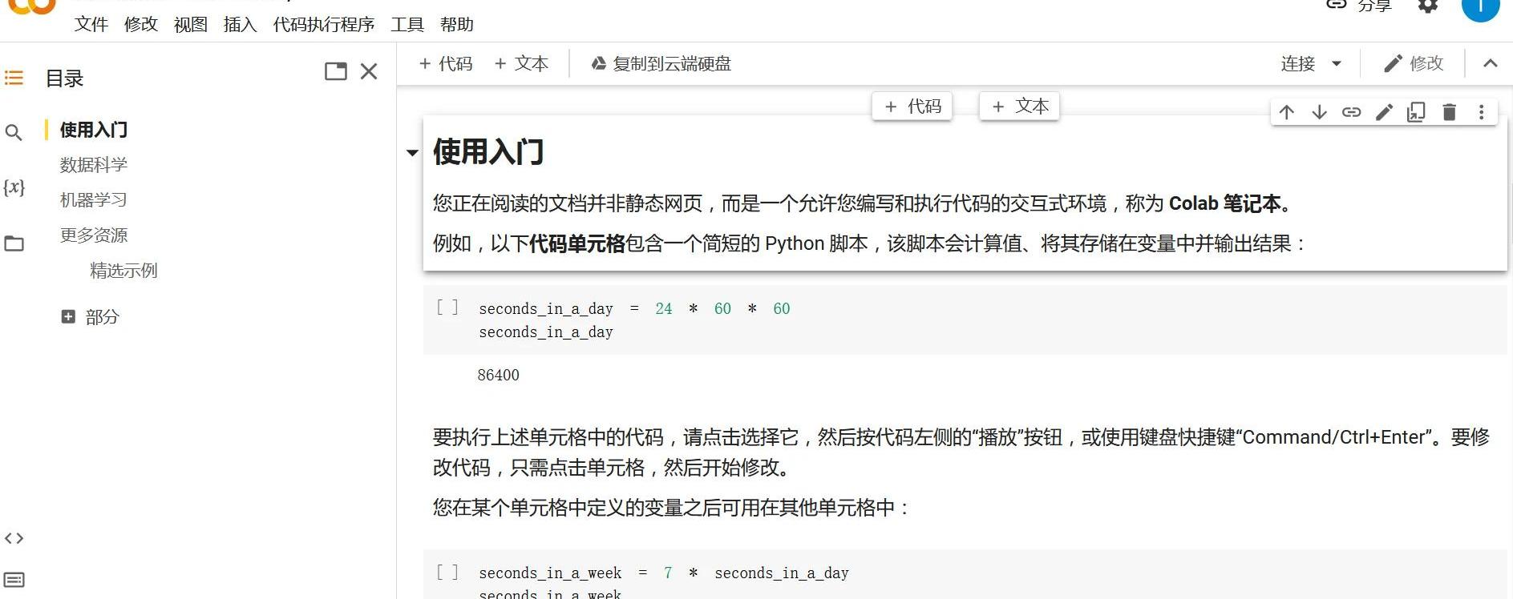The width and height of the screenshot is (1513, 599).
Task: Open the 插入 menu
Action: 240,25
